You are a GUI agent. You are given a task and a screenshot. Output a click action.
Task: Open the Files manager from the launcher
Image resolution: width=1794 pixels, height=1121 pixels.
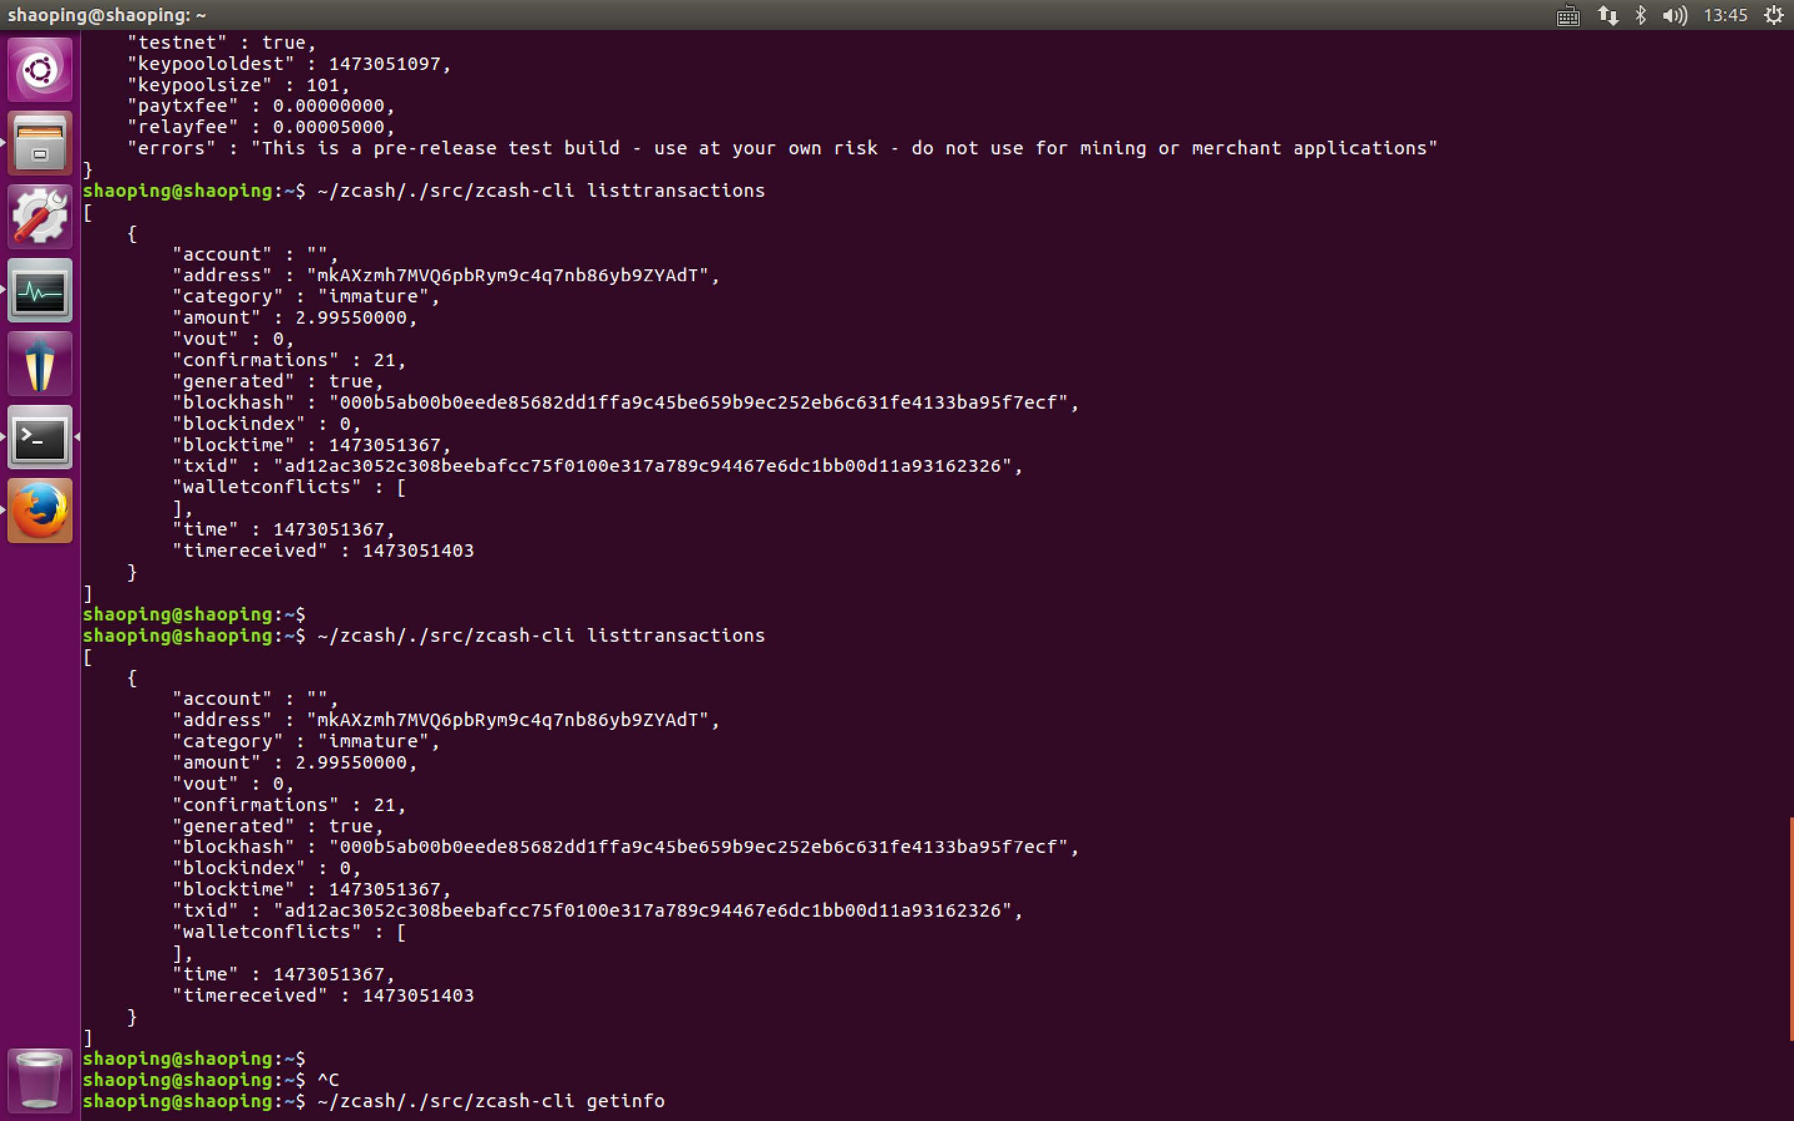click(40, 143)
